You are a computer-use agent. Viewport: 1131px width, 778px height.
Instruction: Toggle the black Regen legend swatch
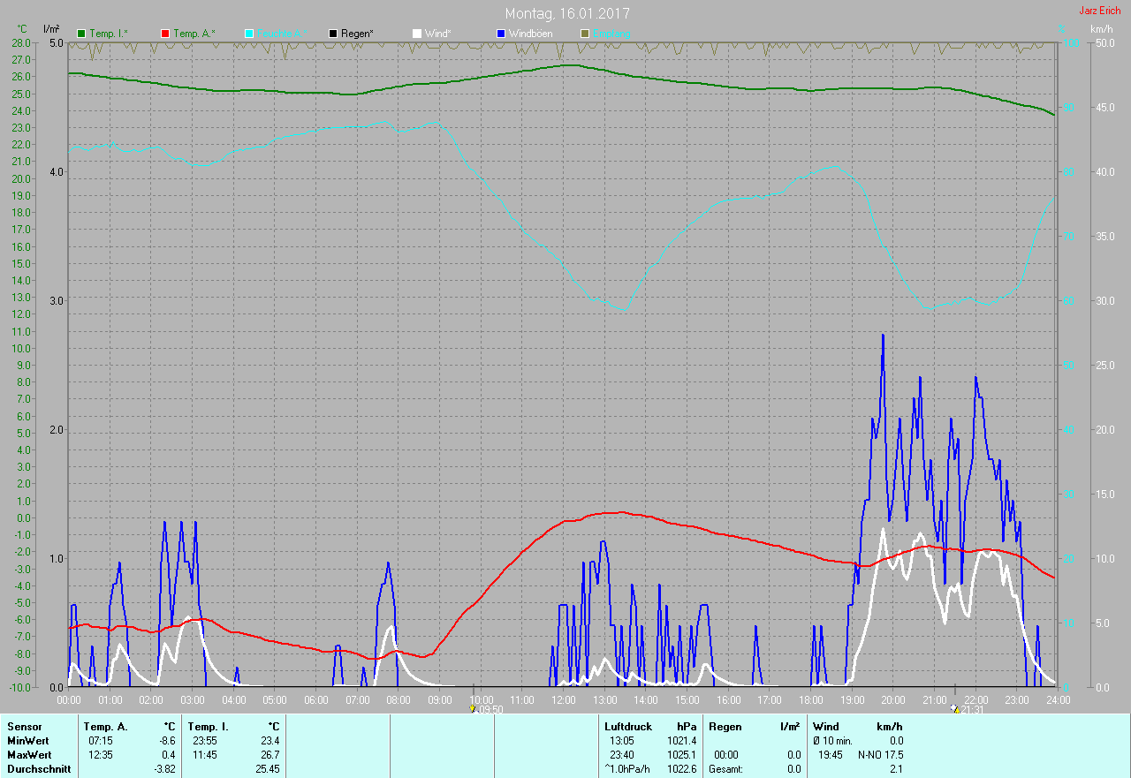tap(333, 34)
